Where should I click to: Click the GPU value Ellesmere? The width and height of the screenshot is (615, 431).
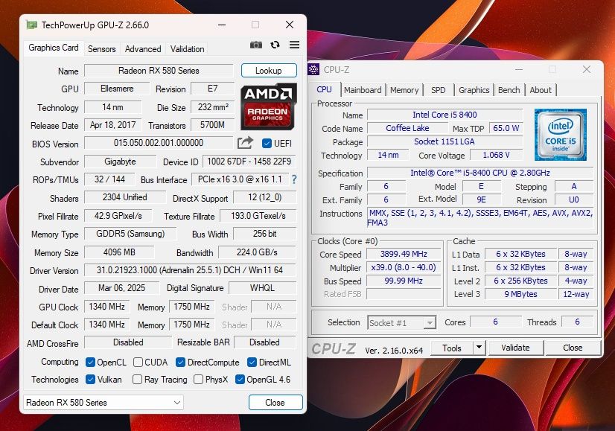[117, 89]
